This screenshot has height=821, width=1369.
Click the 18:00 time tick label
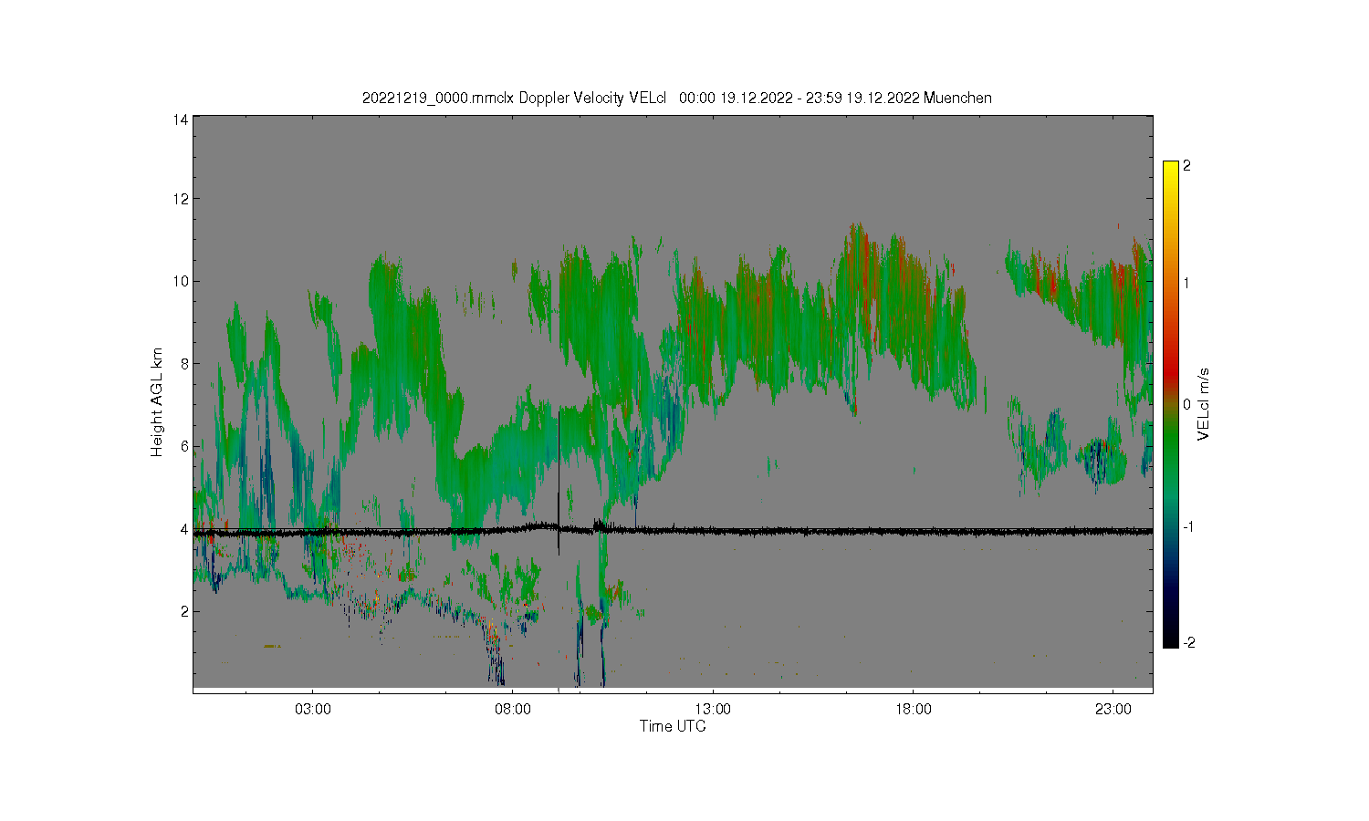[x=913, y=709]
